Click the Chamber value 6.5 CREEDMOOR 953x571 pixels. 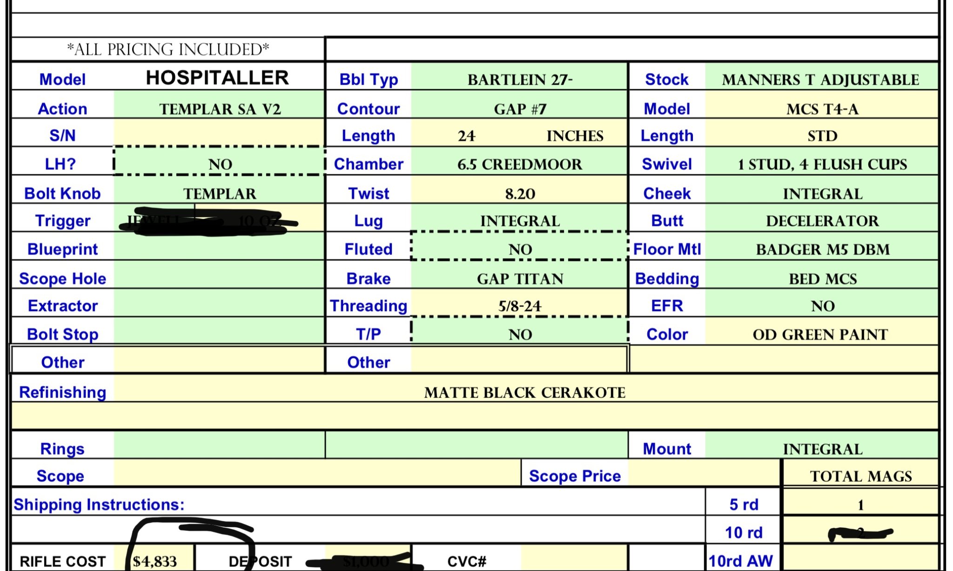coord(520,164)
